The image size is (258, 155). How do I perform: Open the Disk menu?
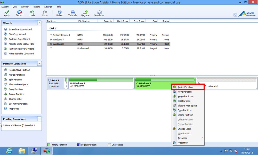tap(15, 7)
